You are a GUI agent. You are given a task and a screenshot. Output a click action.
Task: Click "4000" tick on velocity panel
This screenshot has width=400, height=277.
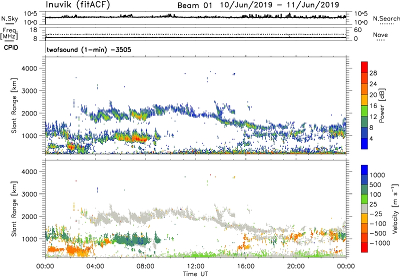click(x=29, y=171)
